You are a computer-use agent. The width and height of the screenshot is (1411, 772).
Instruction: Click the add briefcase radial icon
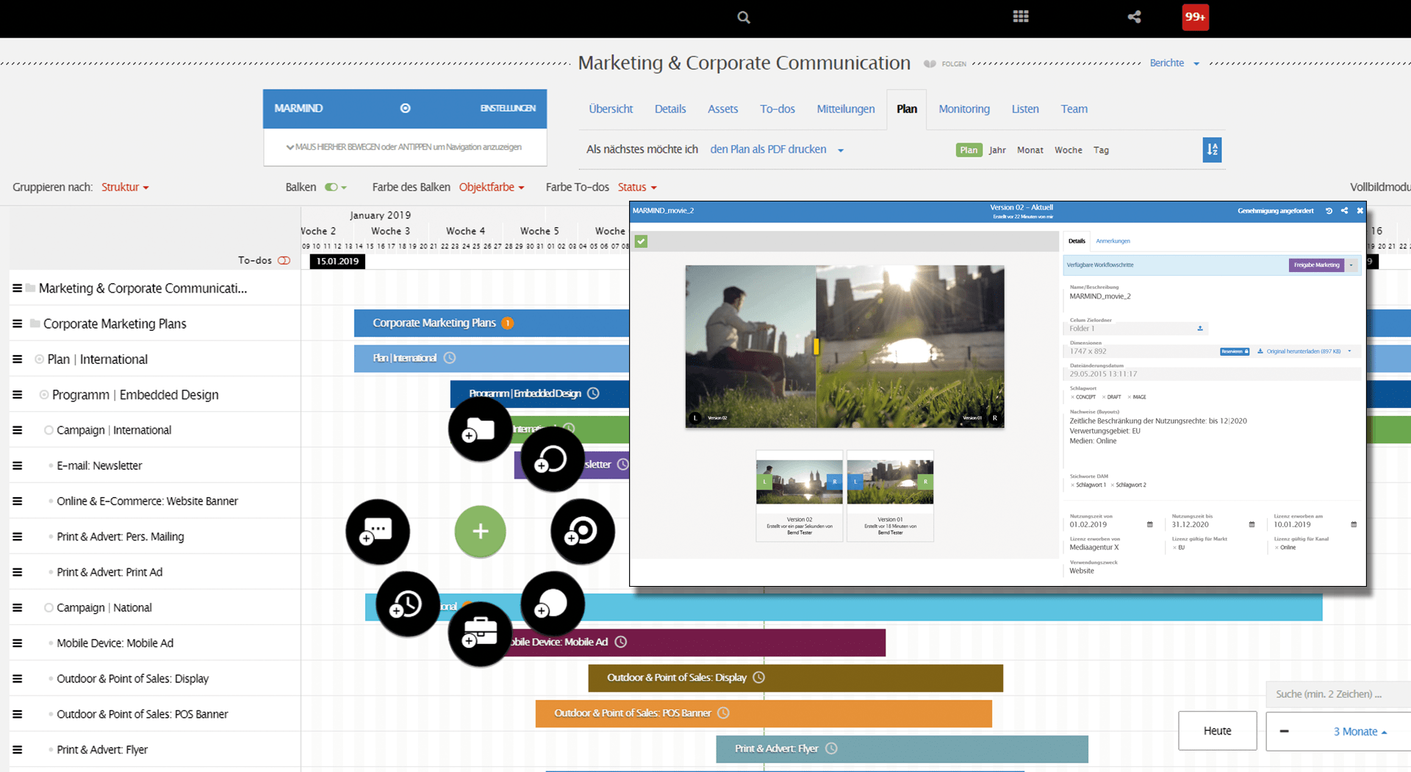click(480, 634)
